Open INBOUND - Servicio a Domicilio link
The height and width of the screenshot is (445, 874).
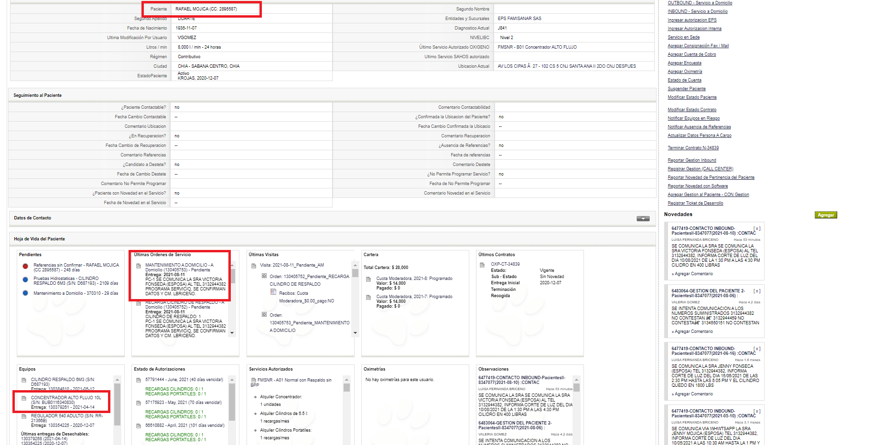coord(698,11)
